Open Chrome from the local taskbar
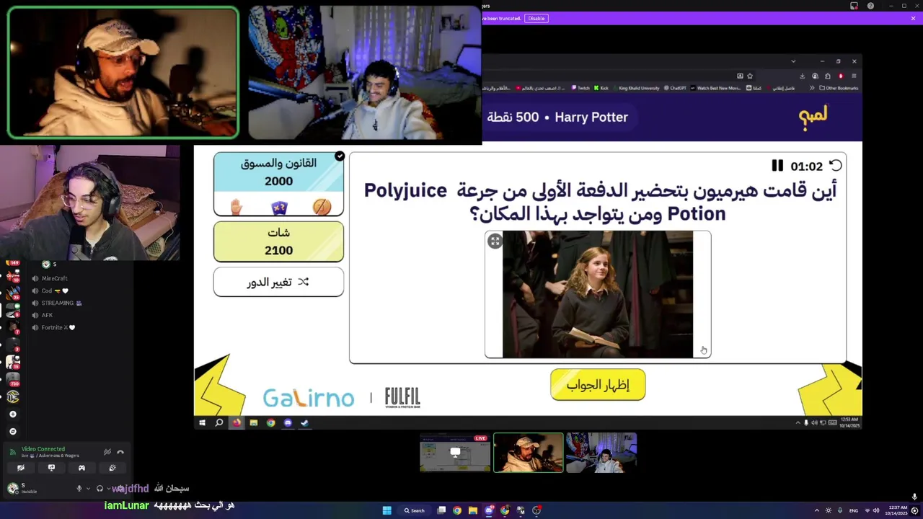Screen dimensions: 923x519 457,510
